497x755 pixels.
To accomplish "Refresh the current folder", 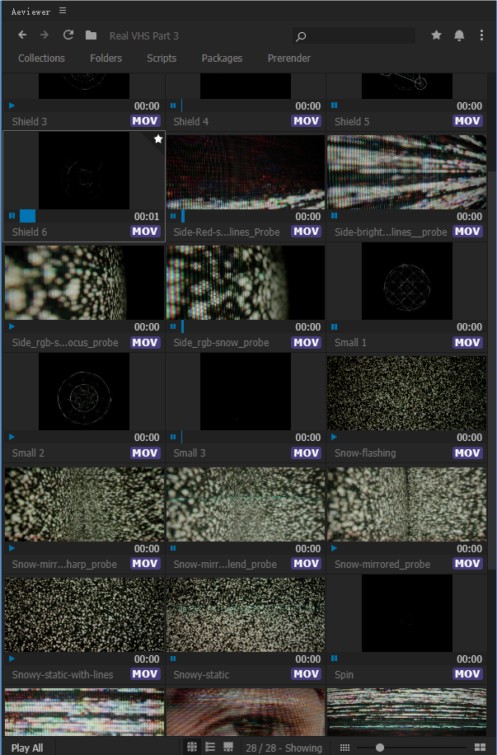I will pos(68,35).
